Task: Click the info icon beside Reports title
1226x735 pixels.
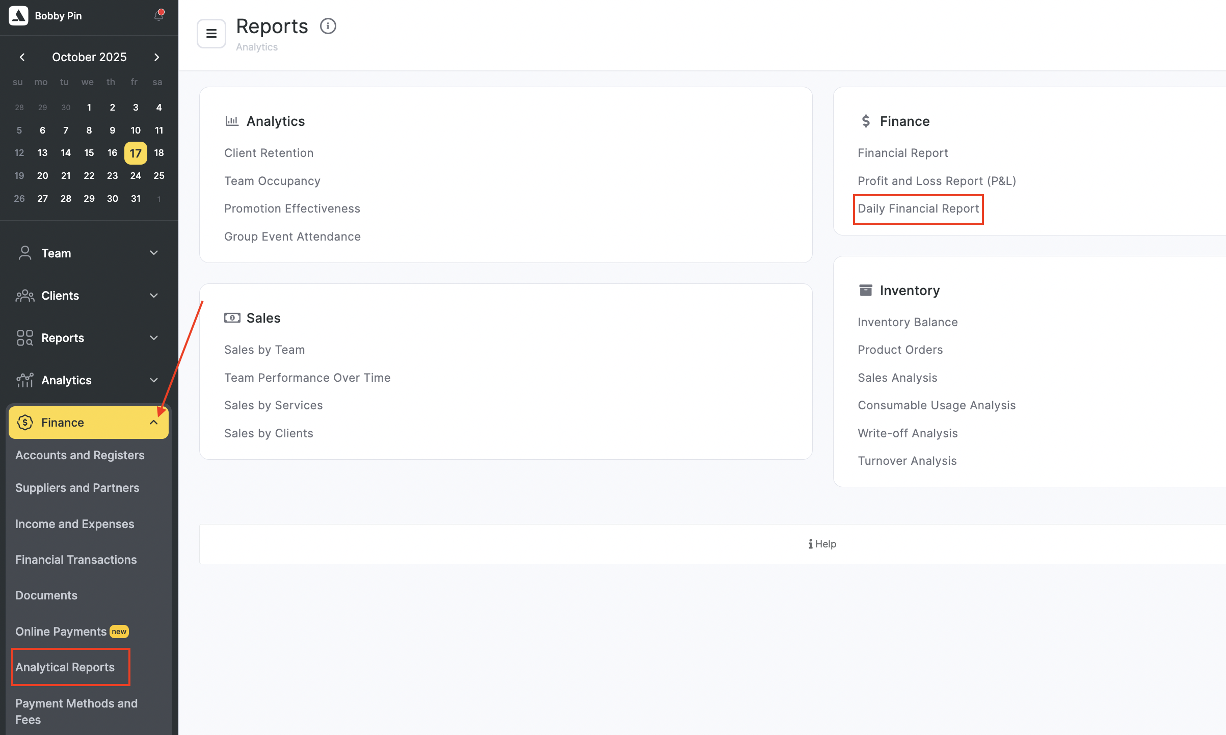Action: [328, 26]
